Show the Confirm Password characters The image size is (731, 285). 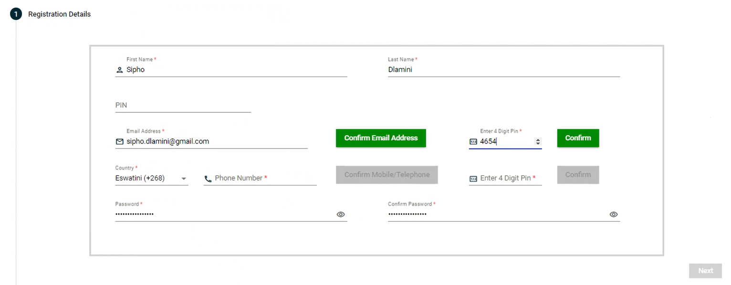[614, 215]
